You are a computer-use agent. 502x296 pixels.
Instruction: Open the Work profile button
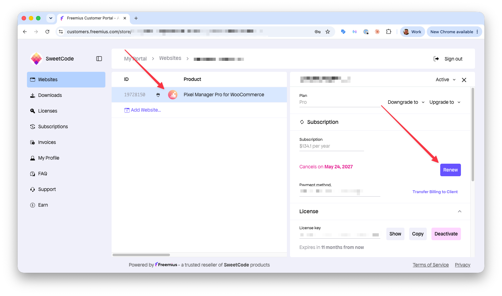click(x=413, y=32)
